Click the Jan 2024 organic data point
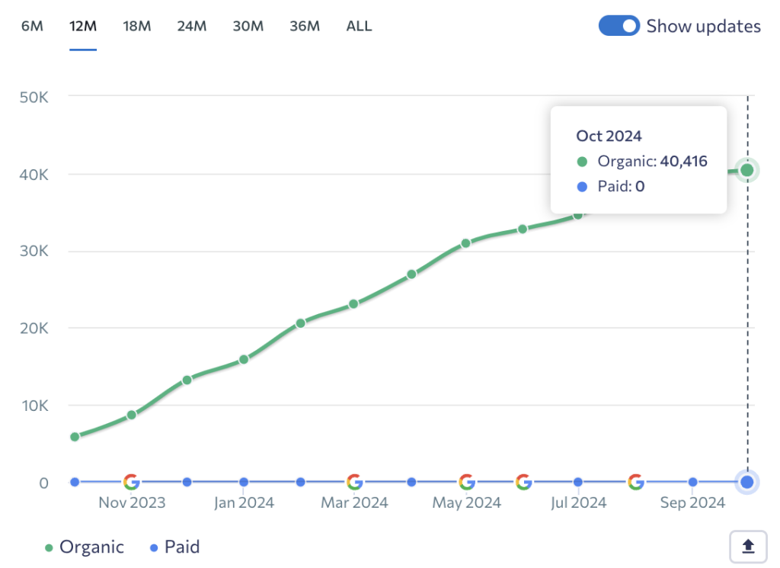780x568 pixels. tap(244, 359)
